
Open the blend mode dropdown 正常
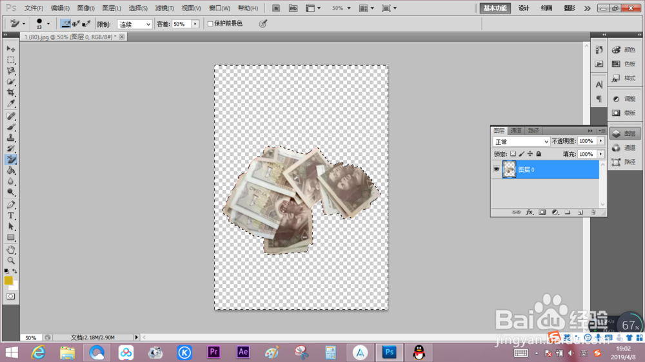coord(521,142)
